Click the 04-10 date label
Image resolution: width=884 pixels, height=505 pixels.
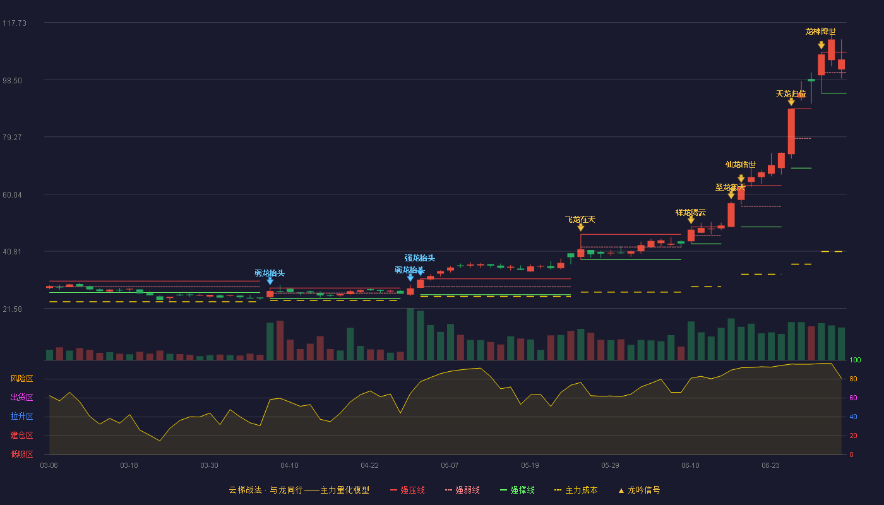289,465
